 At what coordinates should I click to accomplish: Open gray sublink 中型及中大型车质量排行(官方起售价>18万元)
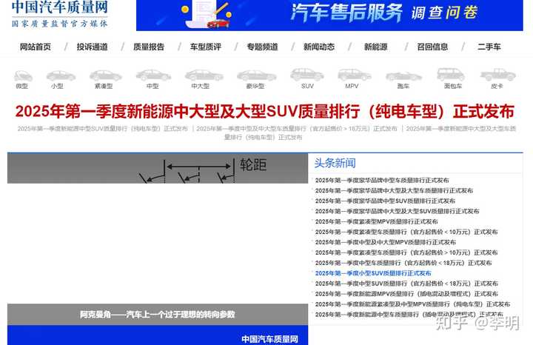[x=297, y=129]
